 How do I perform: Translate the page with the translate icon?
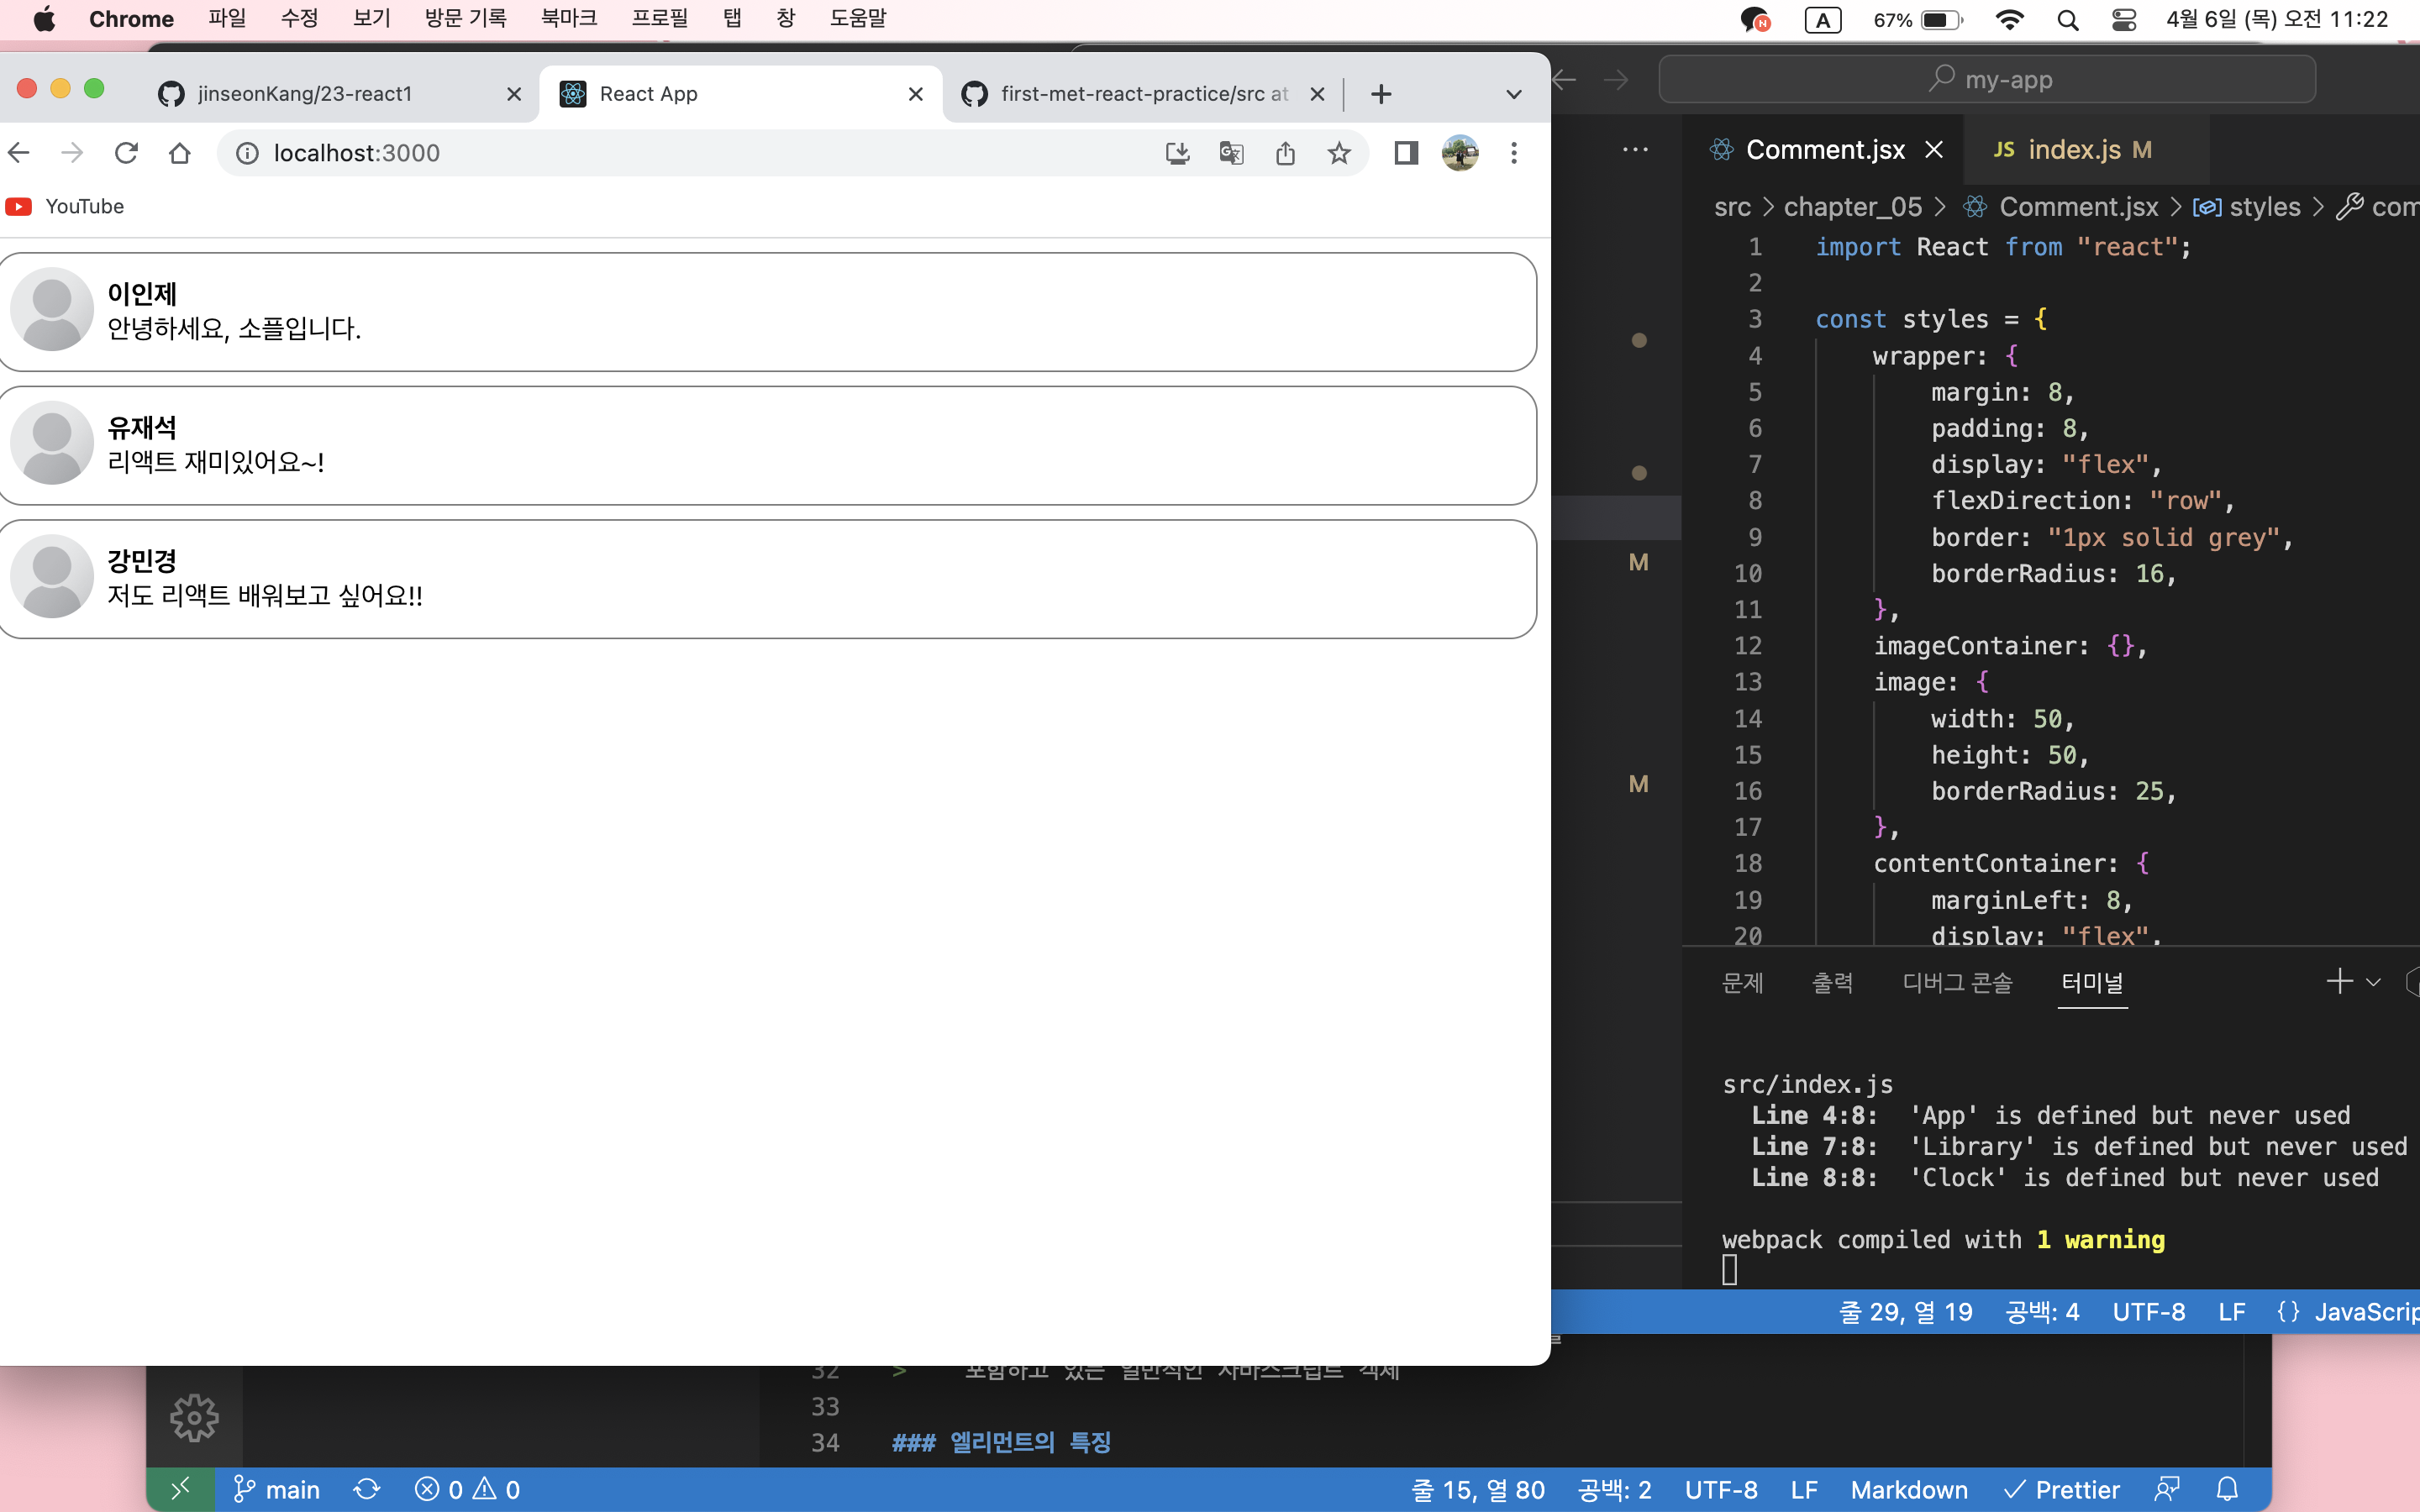(1231, 153)
